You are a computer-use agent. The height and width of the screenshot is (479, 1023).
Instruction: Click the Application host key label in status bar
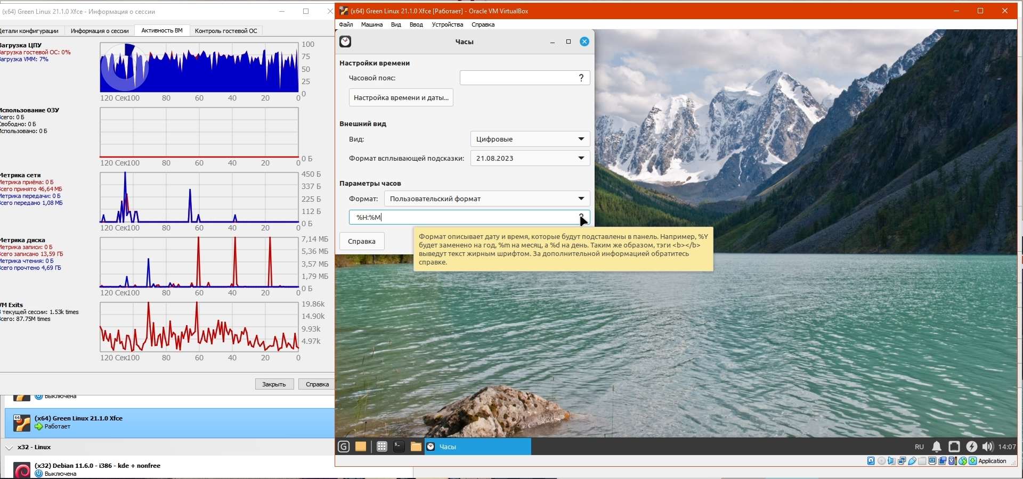point(993,461)
